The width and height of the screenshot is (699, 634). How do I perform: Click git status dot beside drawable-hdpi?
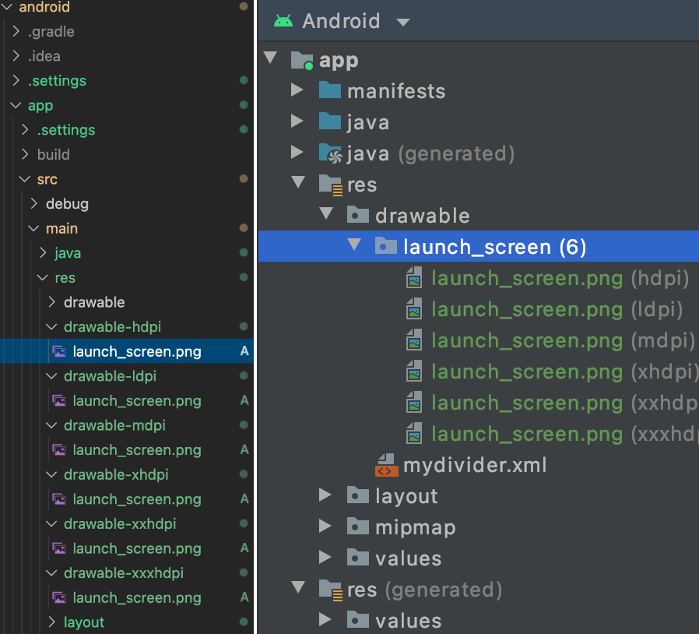click(x=244, y=326)
